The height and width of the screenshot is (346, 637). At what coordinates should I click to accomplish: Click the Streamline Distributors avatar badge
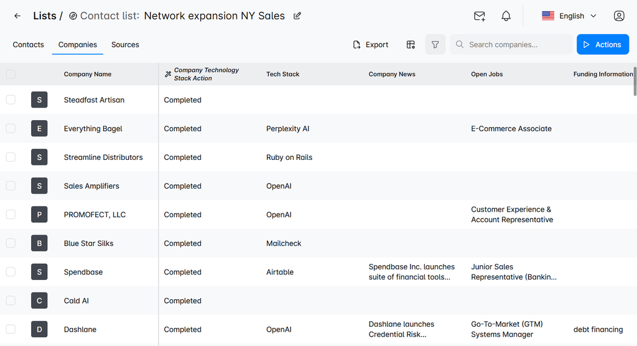click(x=39, y=157)
